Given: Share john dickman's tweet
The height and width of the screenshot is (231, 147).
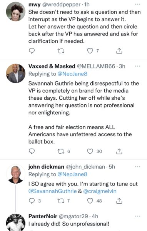Looking at the screenshot, I should click(119, 201).
